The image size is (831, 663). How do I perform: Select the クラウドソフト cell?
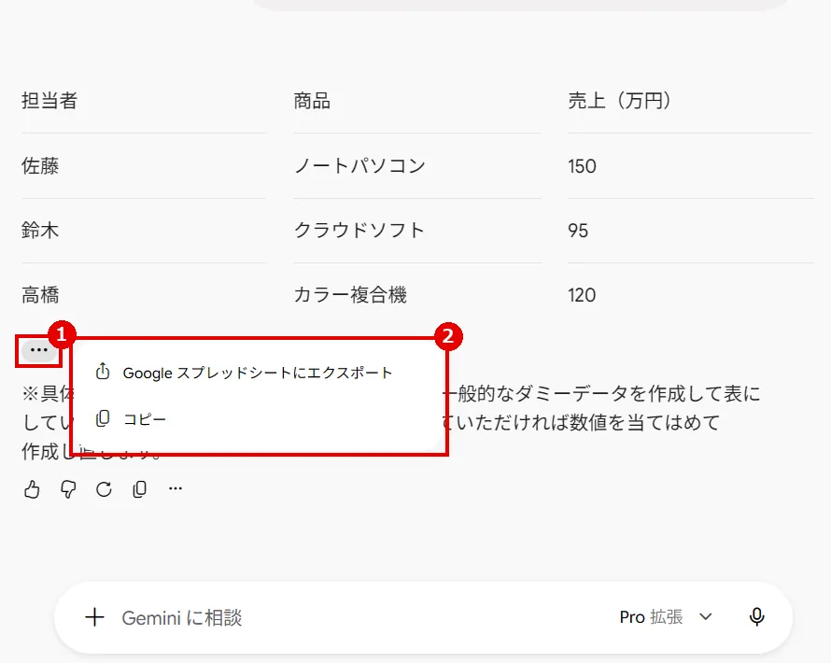(359, 231)
